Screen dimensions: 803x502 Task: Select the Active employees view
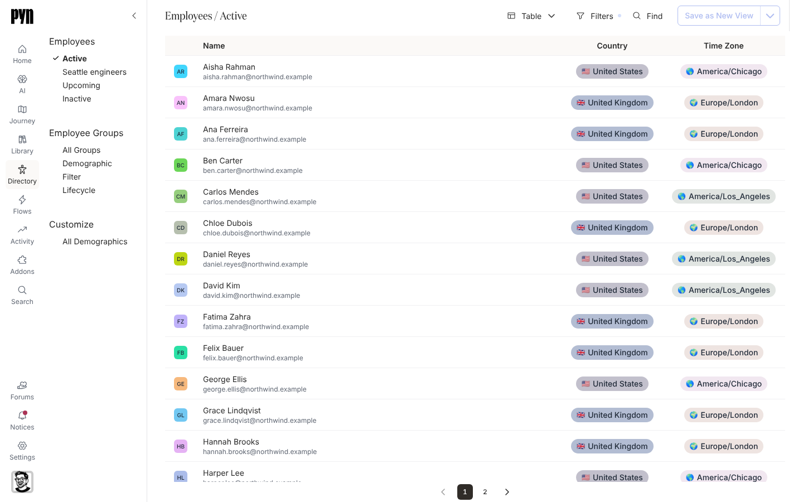point(75,59)
